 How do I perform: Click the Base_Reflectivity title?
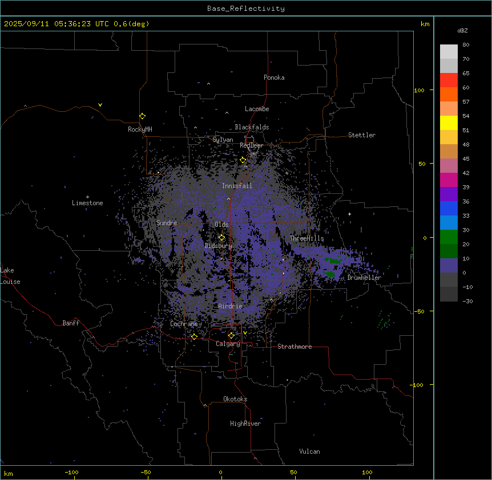tap(246, 9)
